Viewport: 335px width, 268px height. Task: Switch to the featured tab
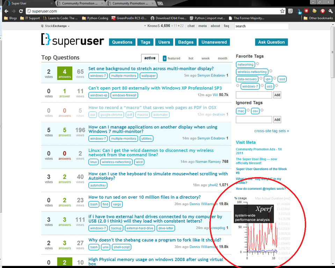[172, 58]
